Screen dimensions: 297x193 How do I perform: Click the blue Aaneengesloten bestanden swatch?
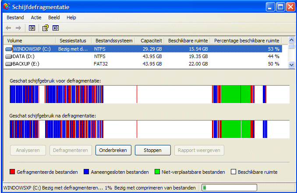point(86,172)
